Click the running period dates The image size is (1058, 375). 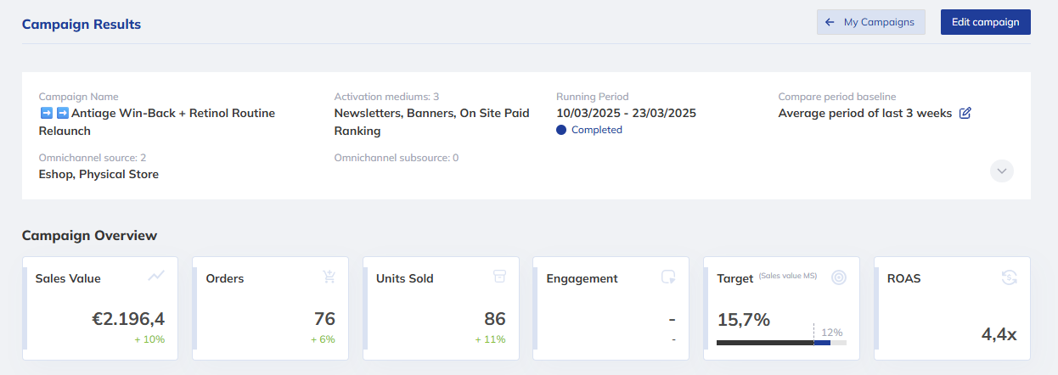626,113
